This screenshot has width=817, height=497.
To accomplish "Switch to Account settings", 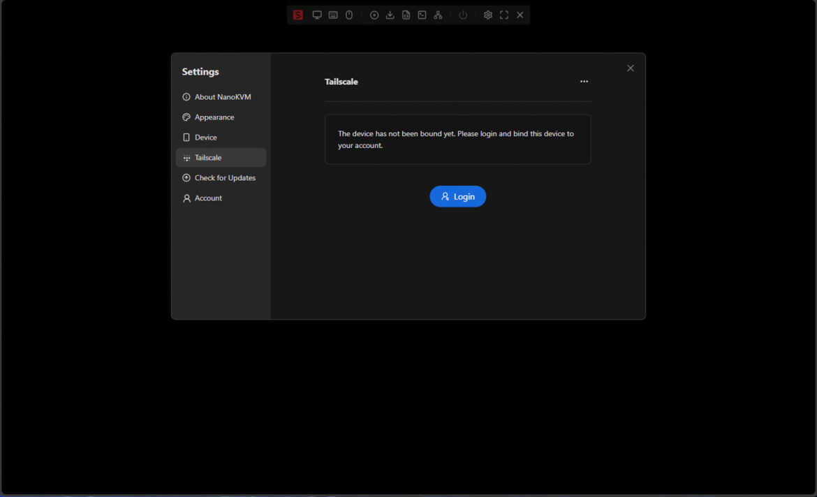I will click(221, 198).
